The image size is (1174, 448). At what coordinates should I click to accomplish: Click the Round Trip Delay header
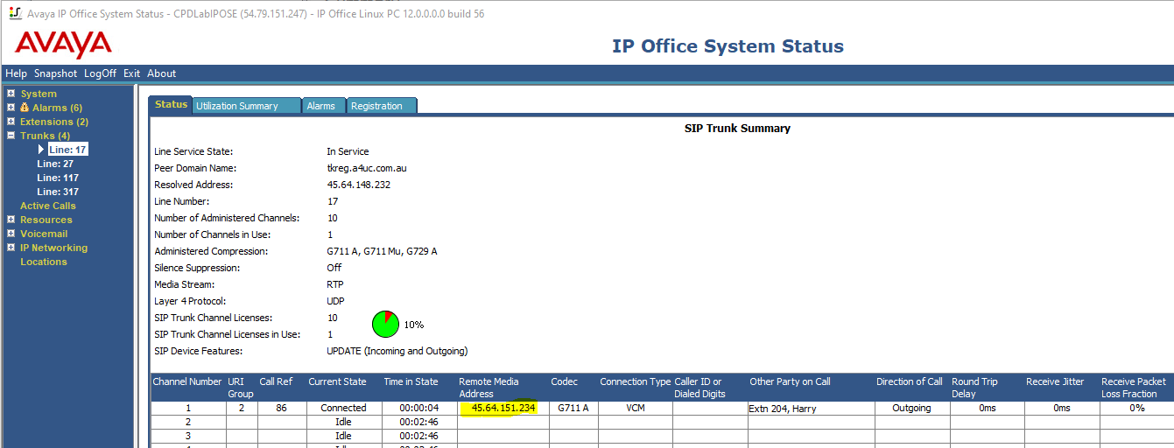[987, 388]
